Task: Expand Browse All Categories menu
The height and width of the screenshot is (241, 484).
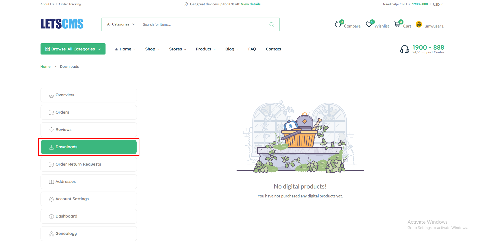Action: (x=73, y=49)
